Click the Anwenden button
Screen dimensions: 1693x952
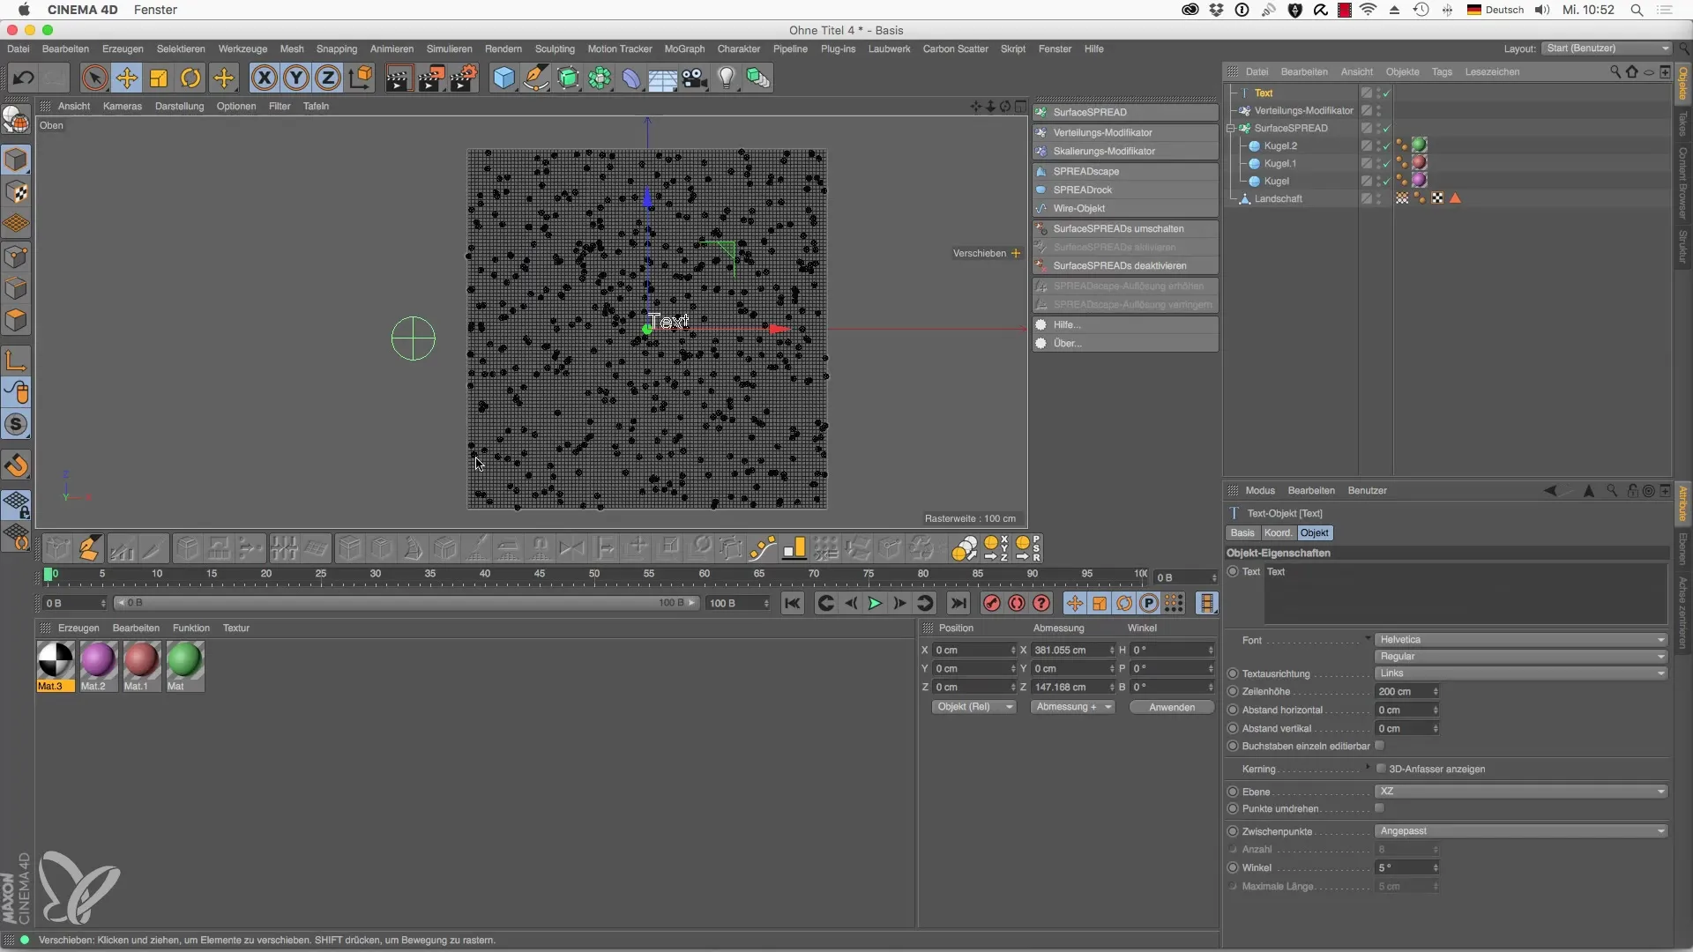(x=1172, y=707)
